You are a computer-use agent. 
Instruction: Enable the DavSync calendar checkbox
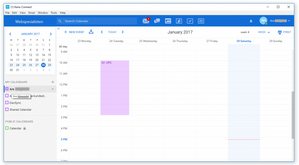point(7,103)
